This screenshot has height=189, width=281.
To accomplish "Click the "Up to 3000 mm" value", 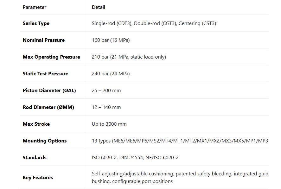I will (x=109, y=124).
